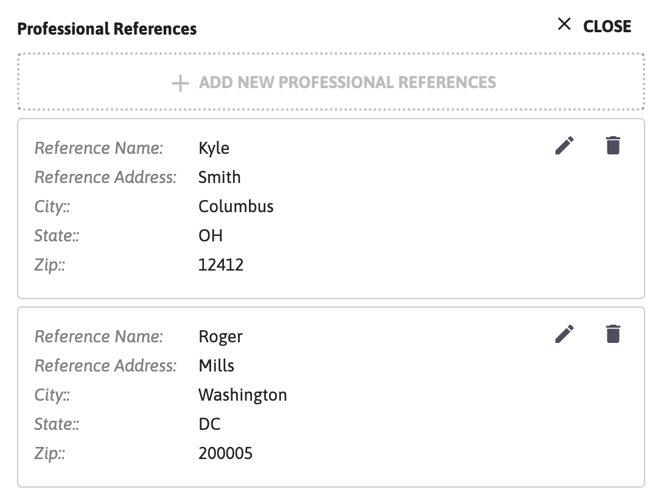The image size is (661, 501).
Task: Click the Mills reference address
Action: 216,366
